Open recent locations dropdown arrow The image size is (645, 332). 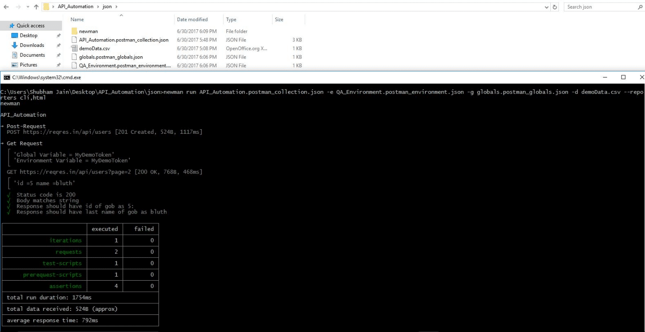coord(27,7)
